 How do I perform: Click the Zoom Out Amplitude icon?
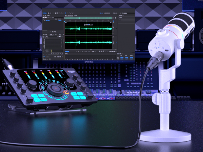101,51
